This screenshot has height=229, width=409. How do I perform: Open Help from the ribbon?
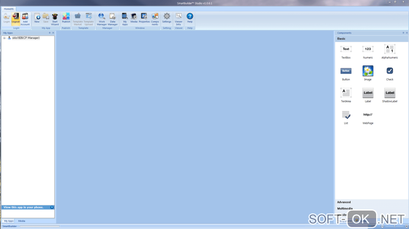point(190,18)
